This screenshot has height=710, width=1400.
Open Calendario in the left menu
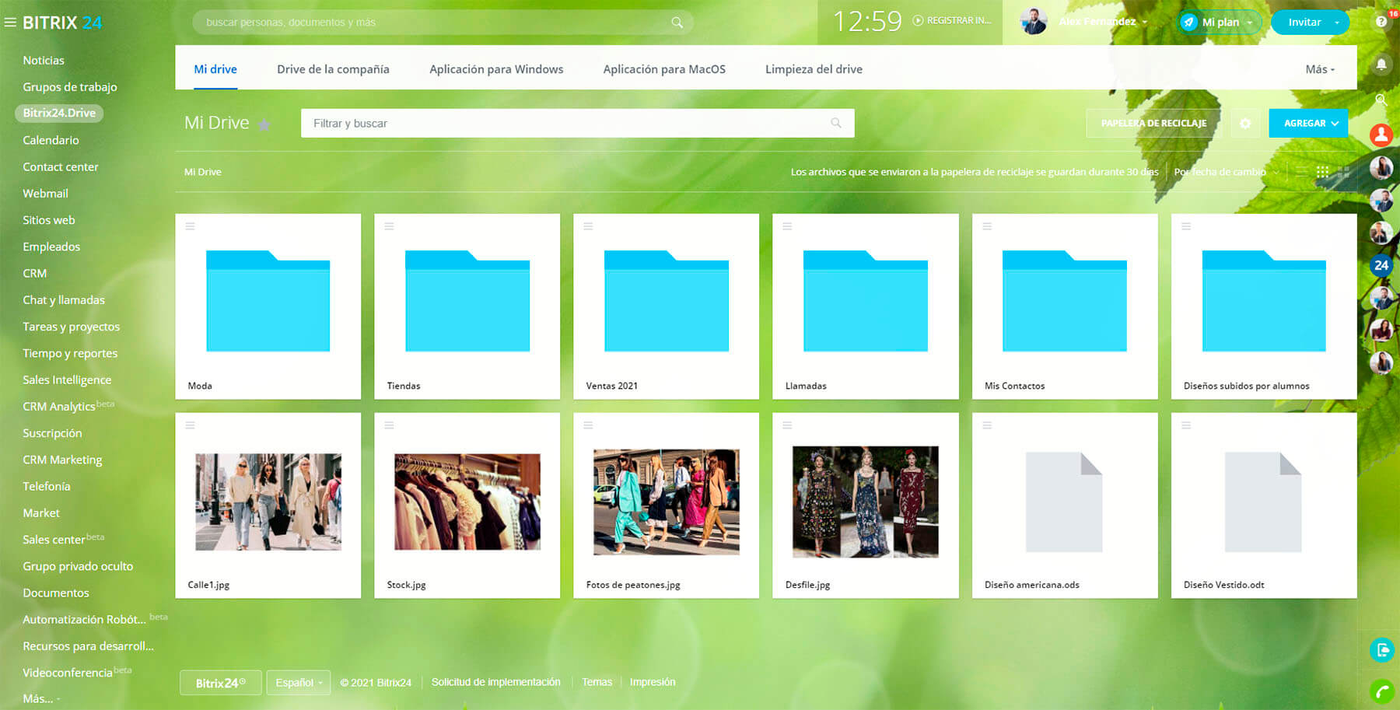[51, 140]
